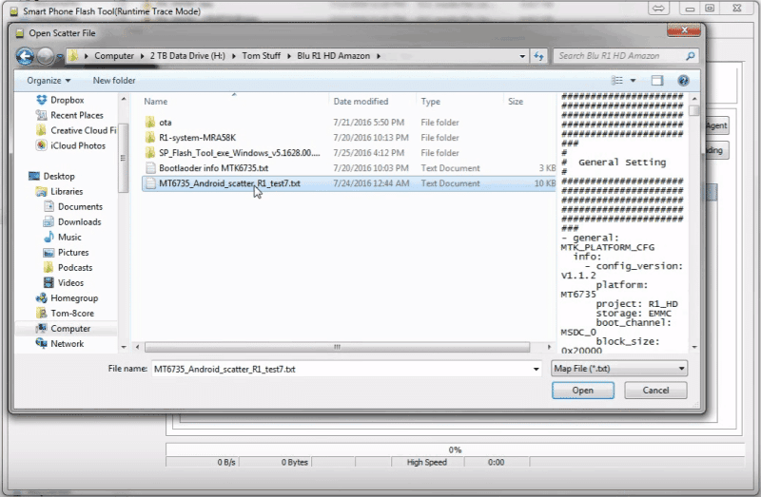Click the refresh icon beside the address bar

coord(538,56)
